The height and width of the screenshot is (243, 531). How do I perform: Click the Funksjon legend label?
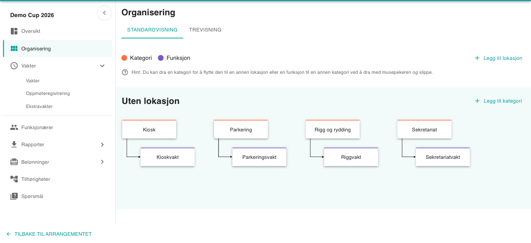pyautogui.click(x=178, y=58)
